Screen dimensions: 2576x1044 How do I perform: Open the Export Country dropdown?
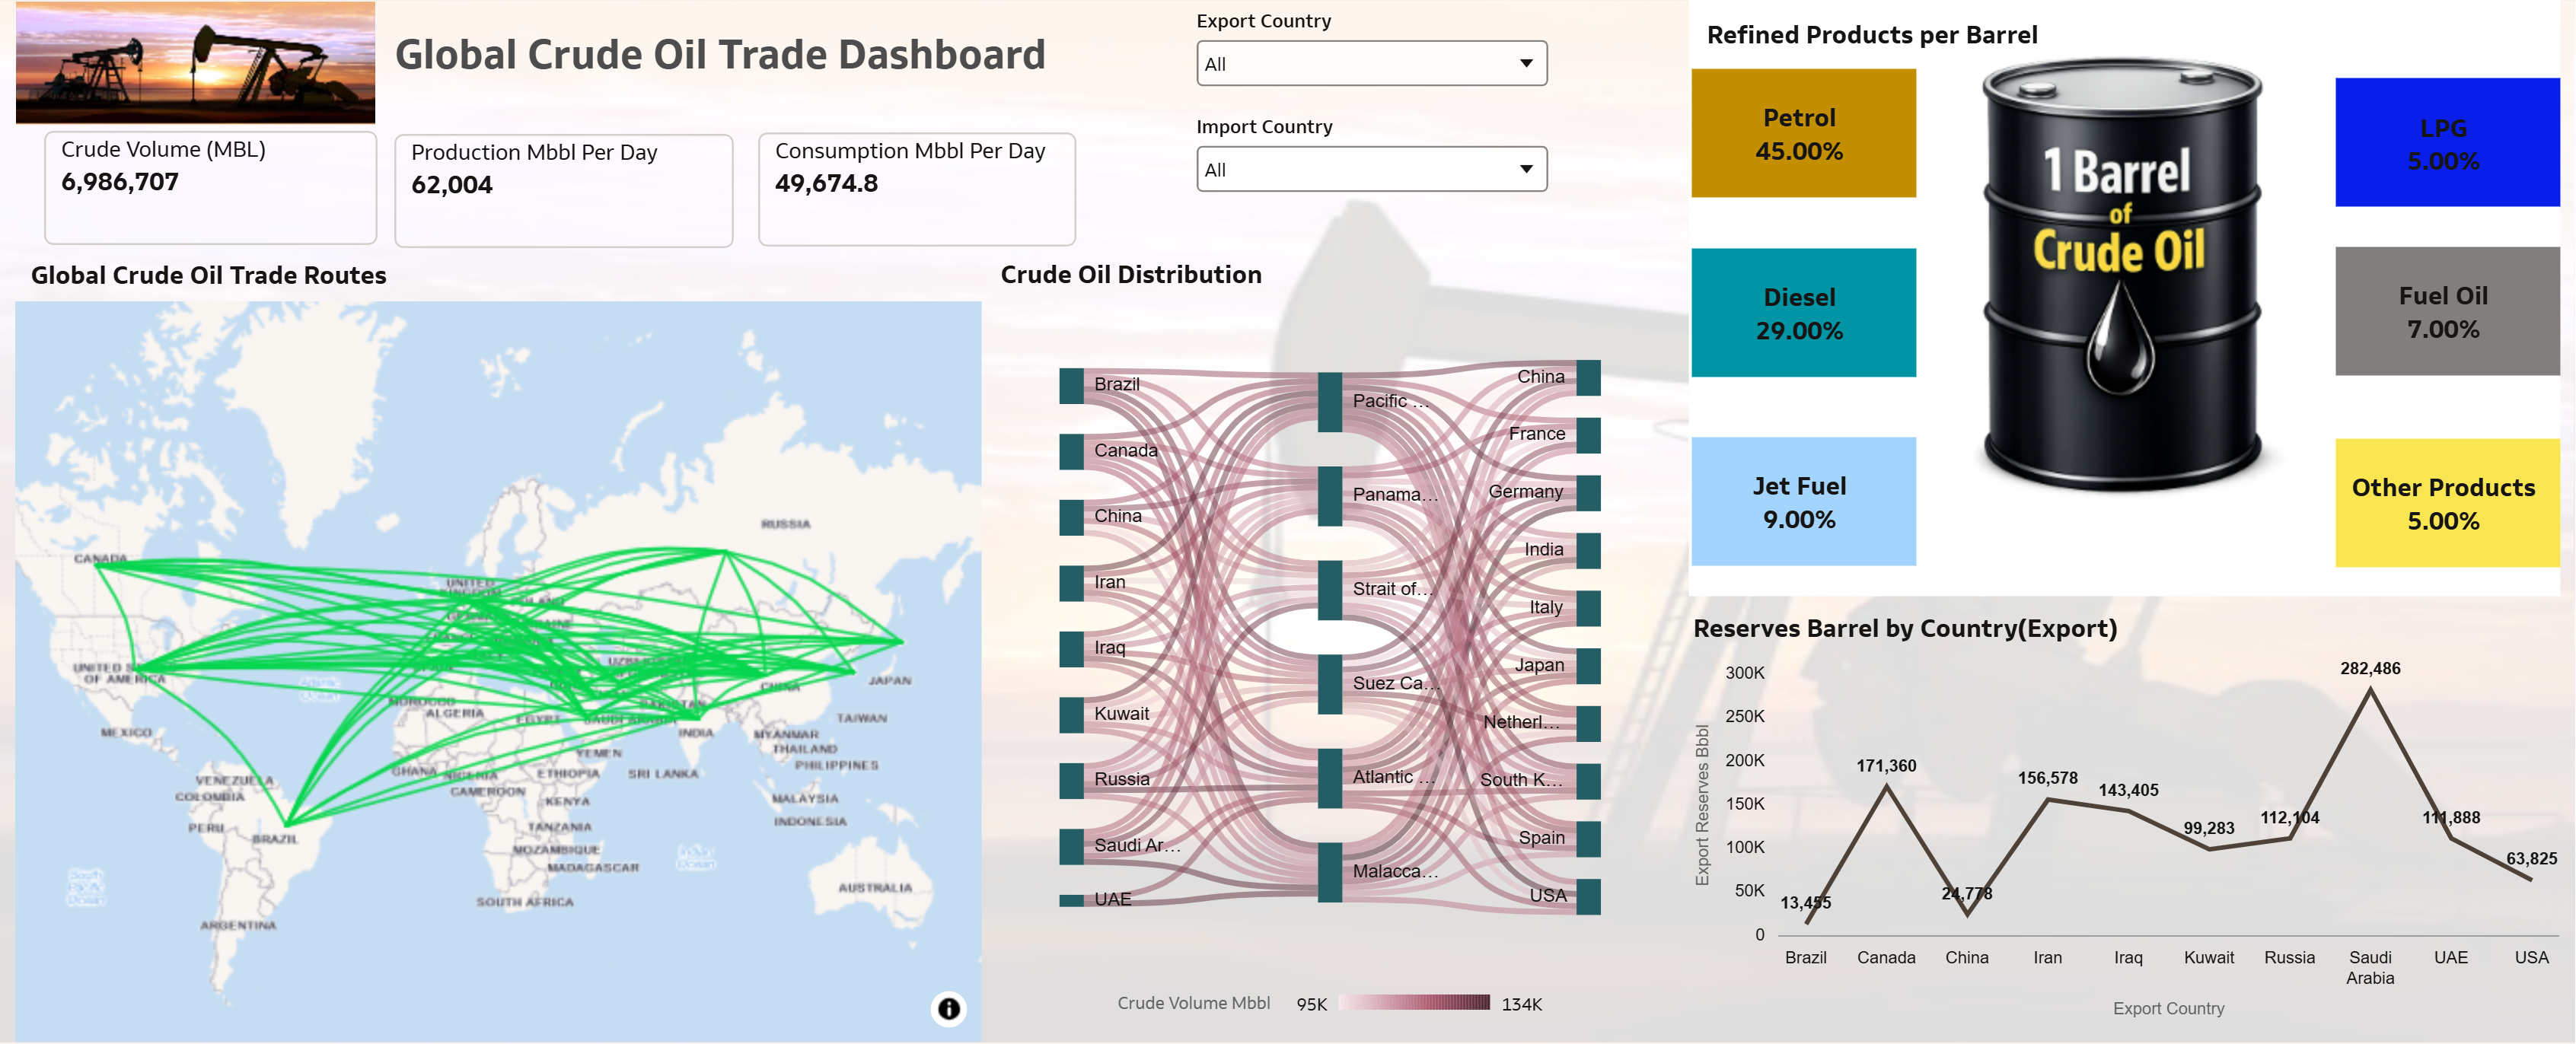coord(1370,63)
